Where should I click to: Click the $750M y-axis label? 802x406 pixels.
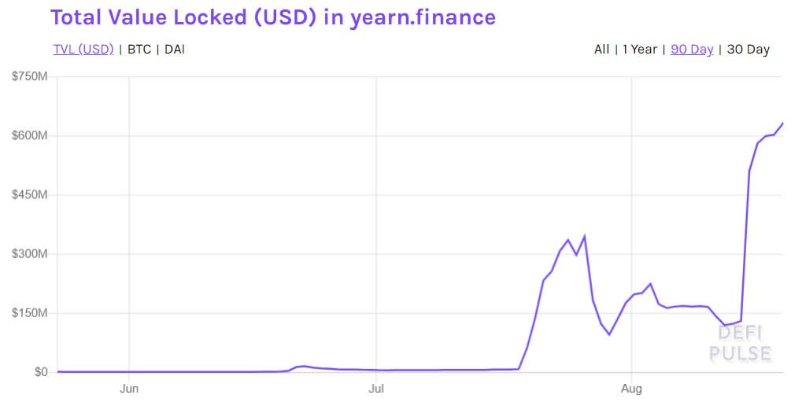(30, 77)
